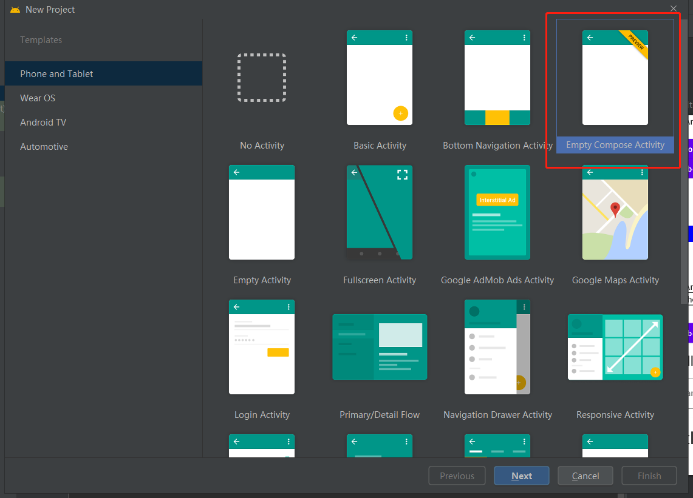Screen dimensions: 693x498
Task: Close the New Project dialog
Action: [x=674, y=8]
